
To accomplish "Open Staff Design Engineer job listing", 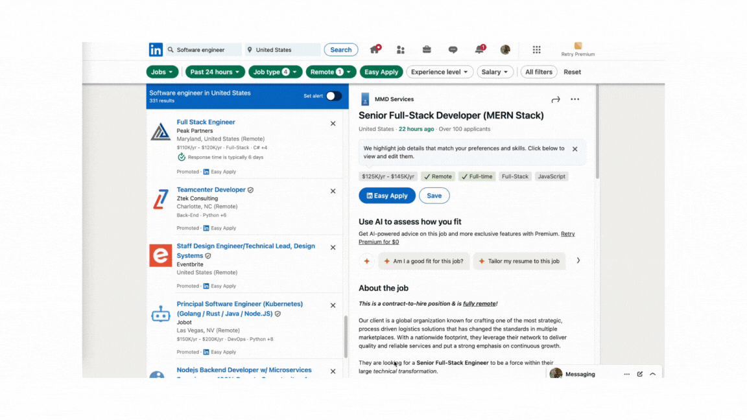I will [246, 251].
